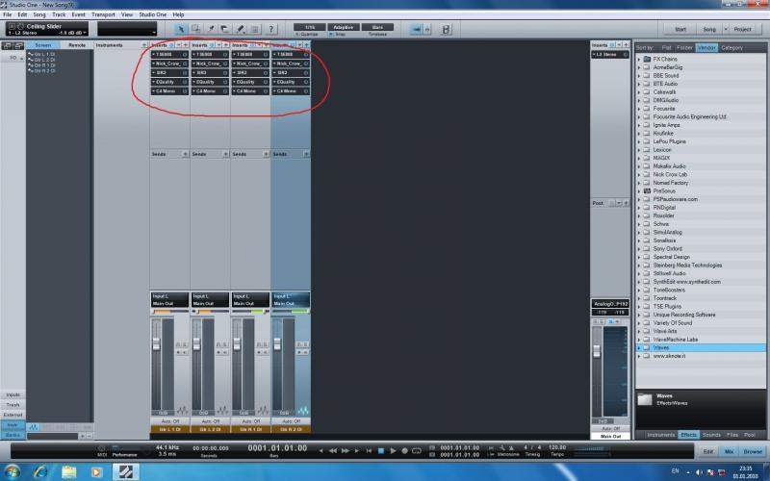The width and height of the screenshot is (770, 481).
Task: Click the master Main Out volume fader
Action: [597, 348]
